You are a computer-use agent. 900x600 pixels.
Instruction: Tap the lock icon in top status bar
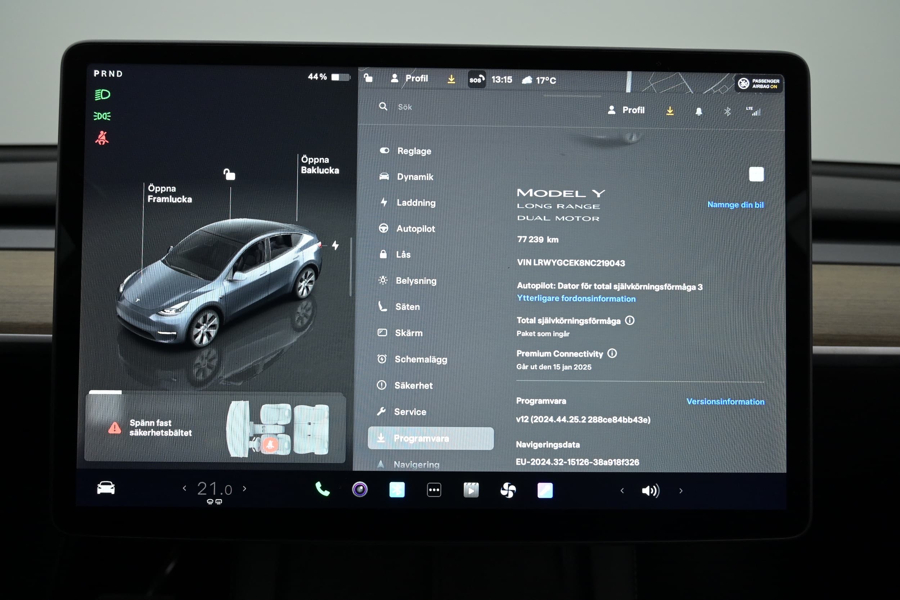point(368,78)
